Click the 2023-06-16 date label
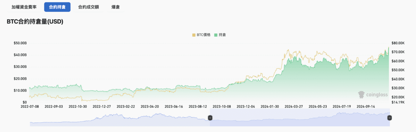Image resolution: width=416 pixels, height=132 pixels. 174,106
